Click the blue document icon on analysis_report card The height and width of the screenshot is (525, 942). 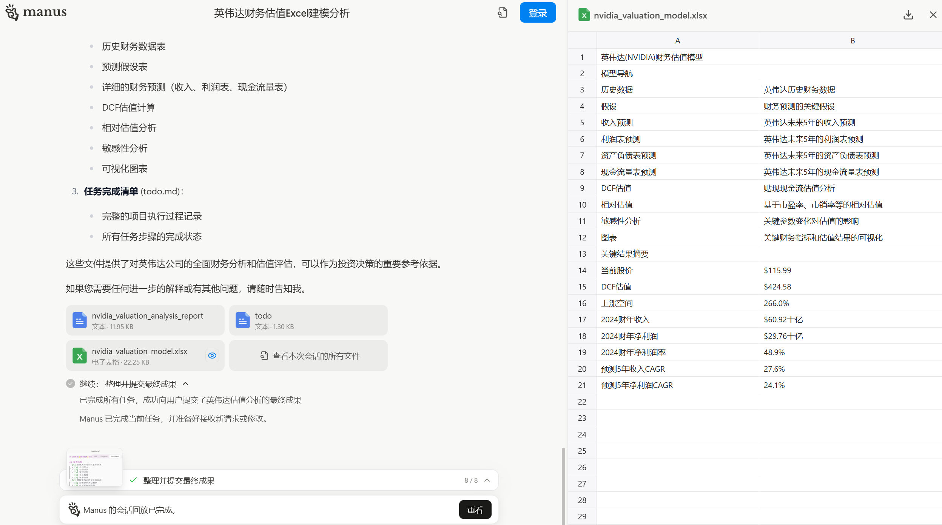79,320
